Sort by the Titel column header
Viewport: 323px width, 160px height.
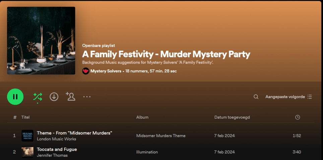click(x=25, y=117)
